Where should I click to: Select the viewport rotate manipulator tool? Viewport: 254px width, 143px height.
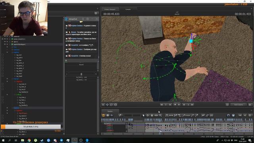pos(111,105)
